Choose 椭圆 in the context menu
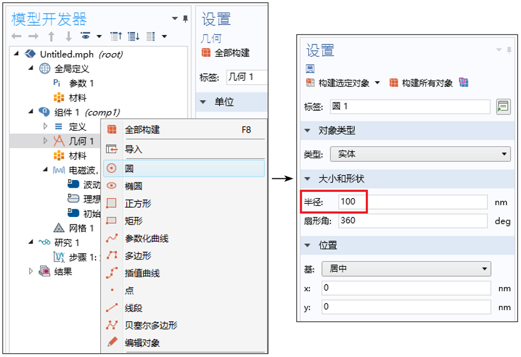This screenshot has height=357, width=521. [184, 186]
